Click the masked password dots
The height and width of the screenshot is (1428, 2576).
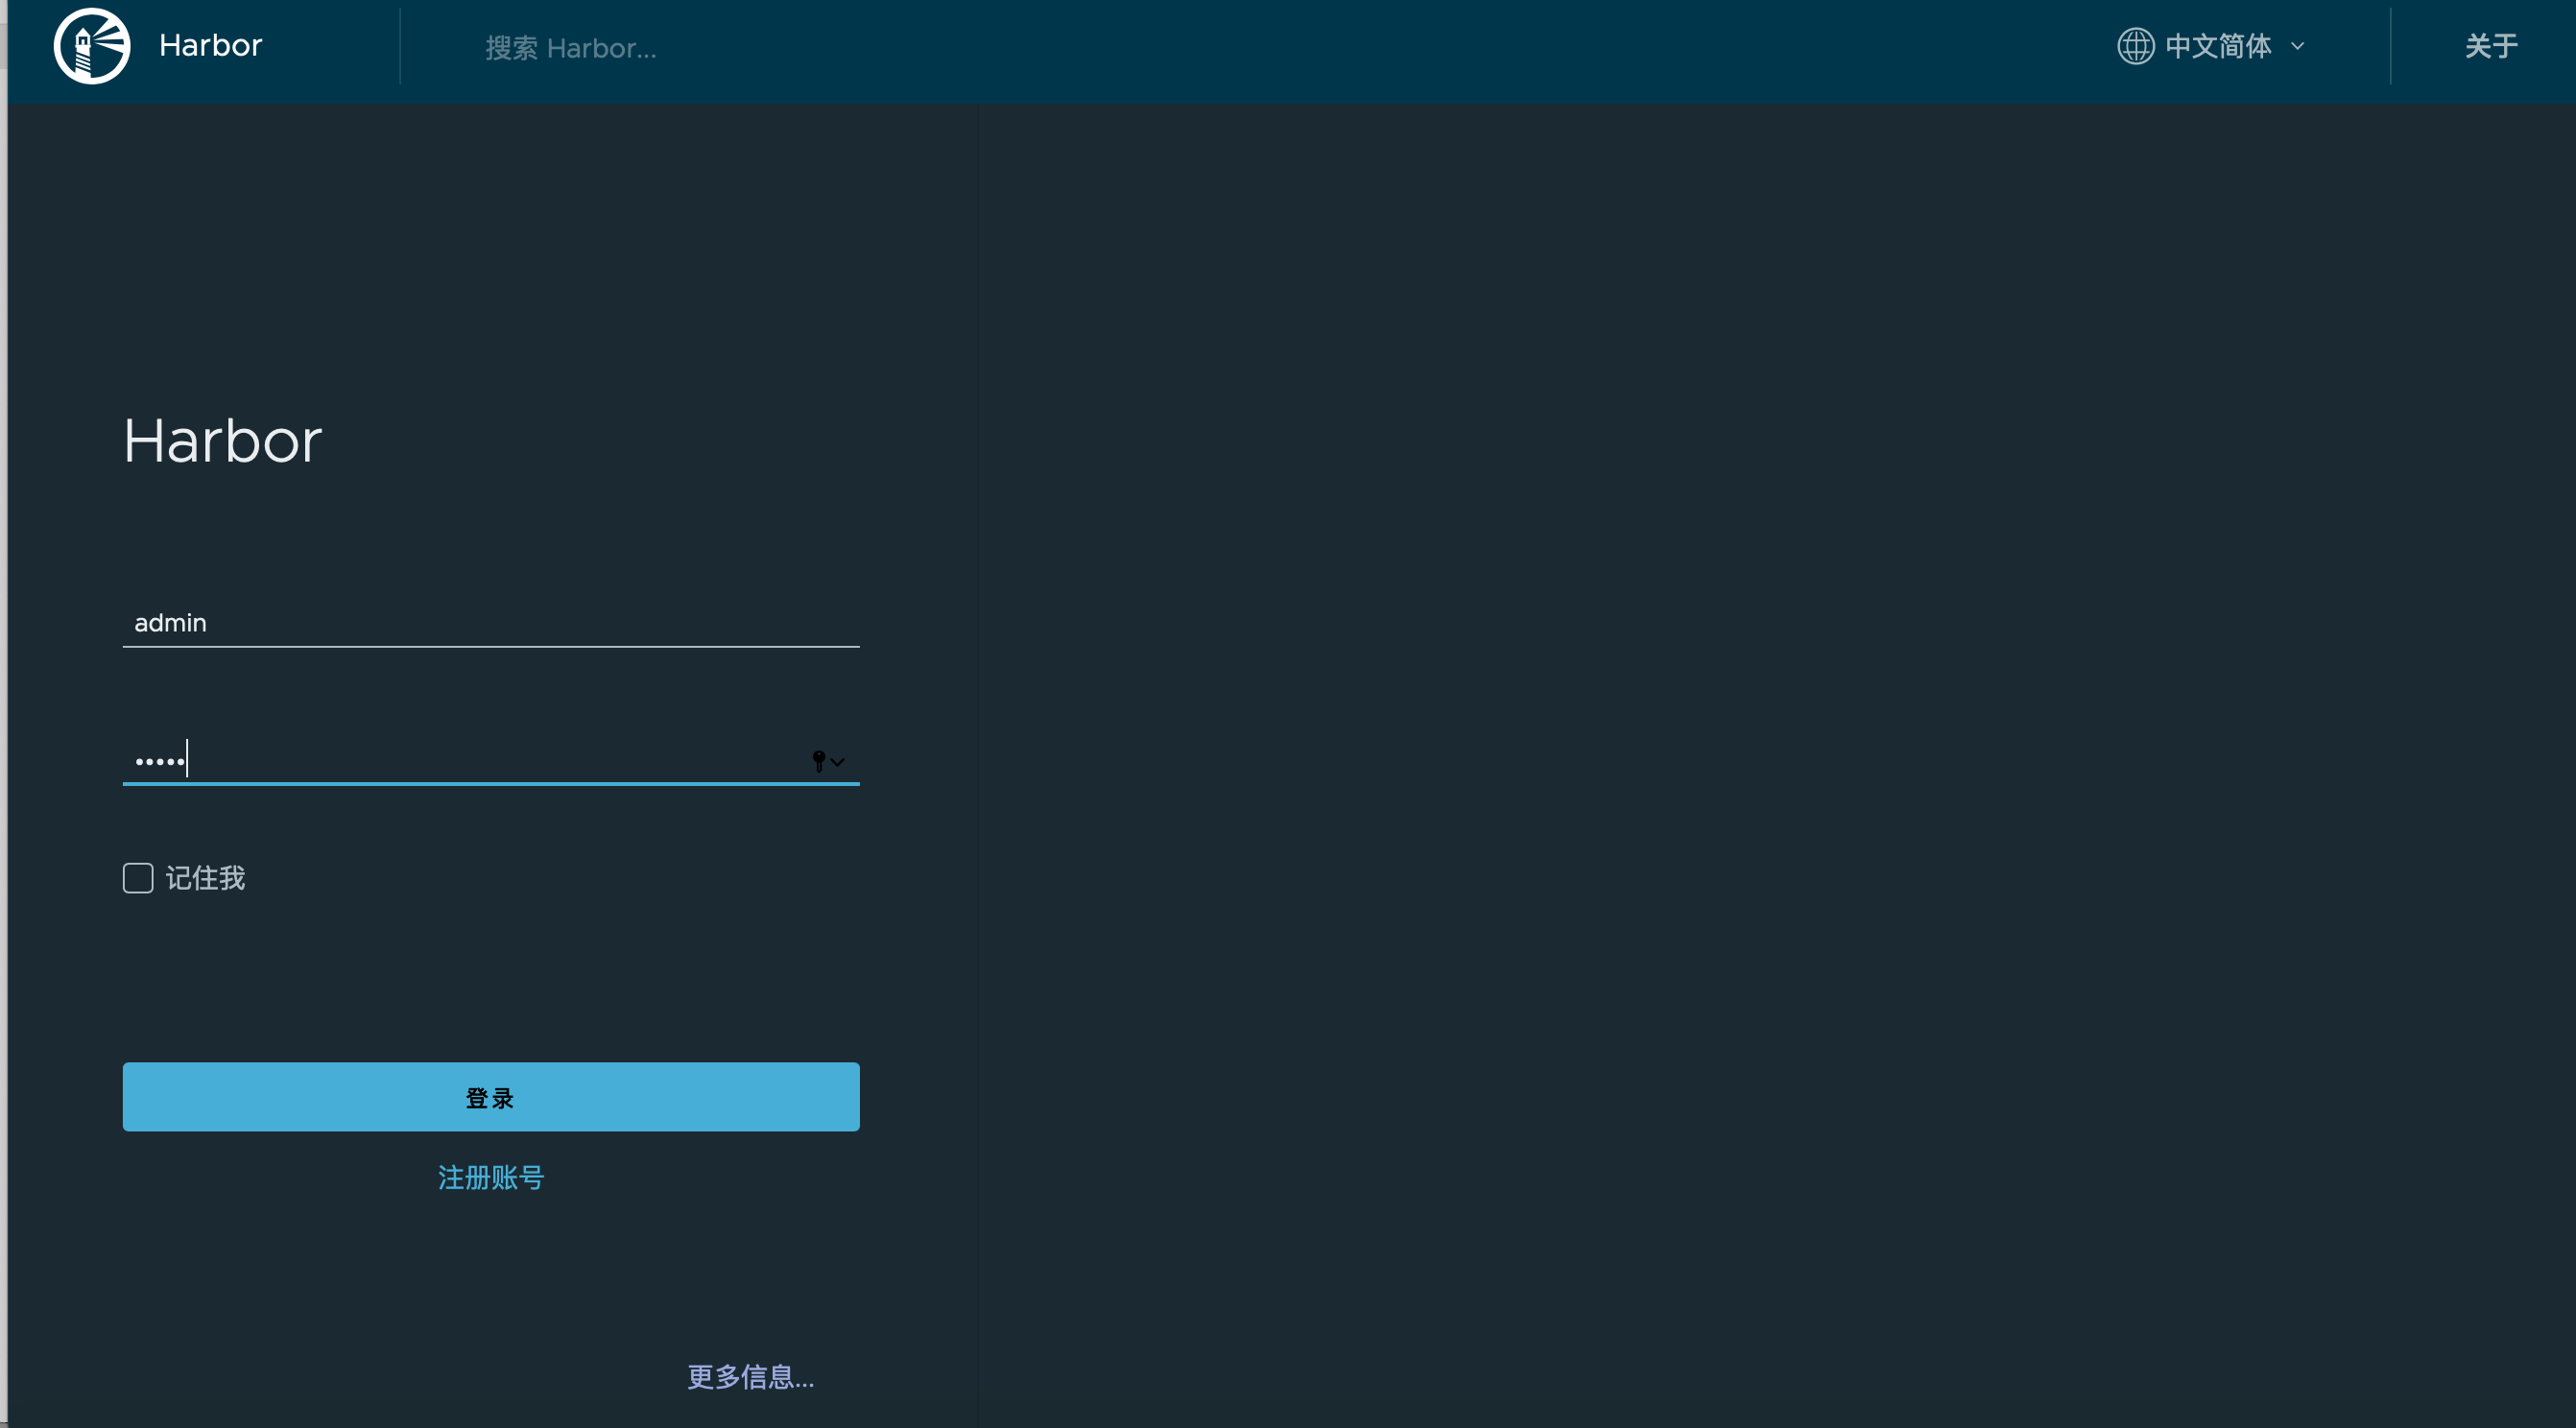click(160, 762)
